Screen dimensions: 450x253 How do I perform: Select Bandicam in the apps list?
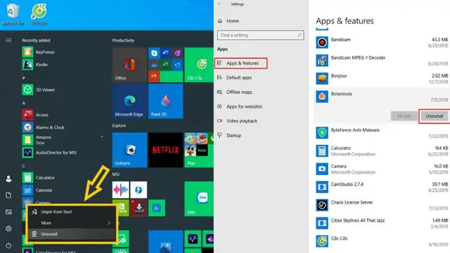point(381,42)
